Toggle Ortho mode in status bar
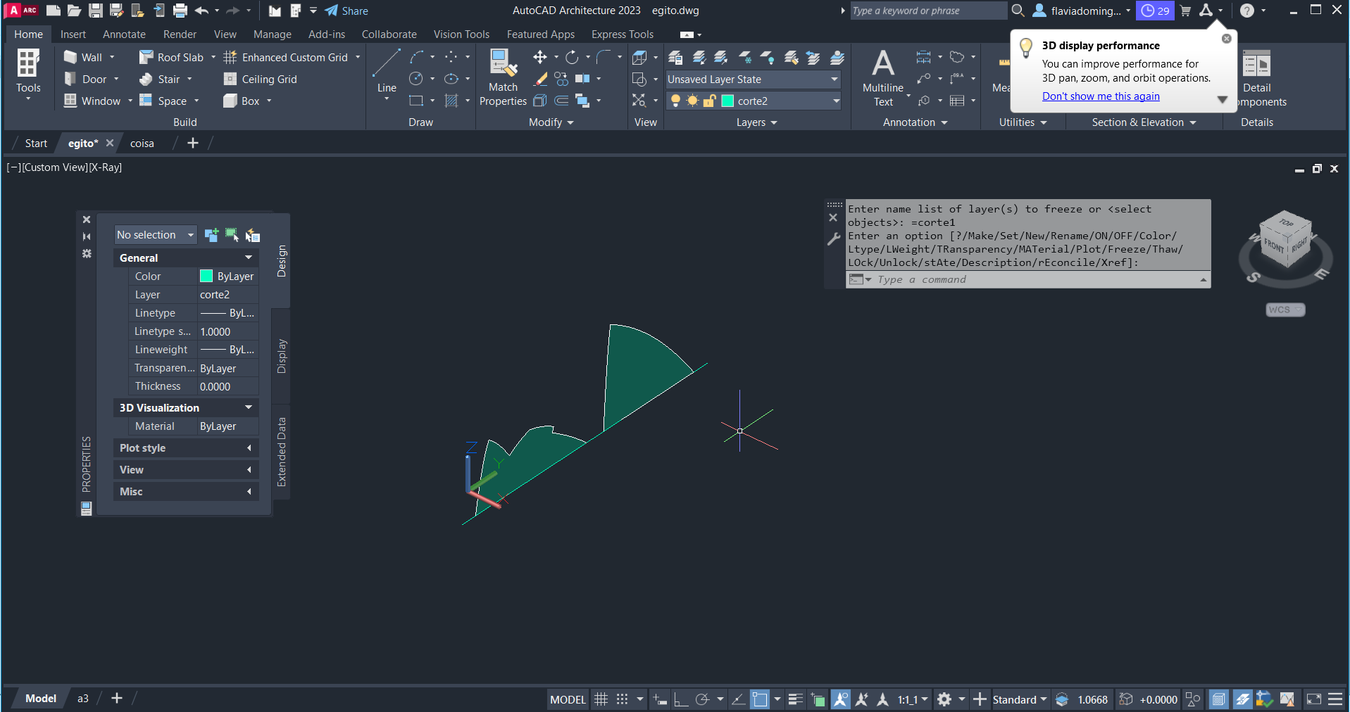Viewport: 1350px width, 712px height. tap(681, 699)
